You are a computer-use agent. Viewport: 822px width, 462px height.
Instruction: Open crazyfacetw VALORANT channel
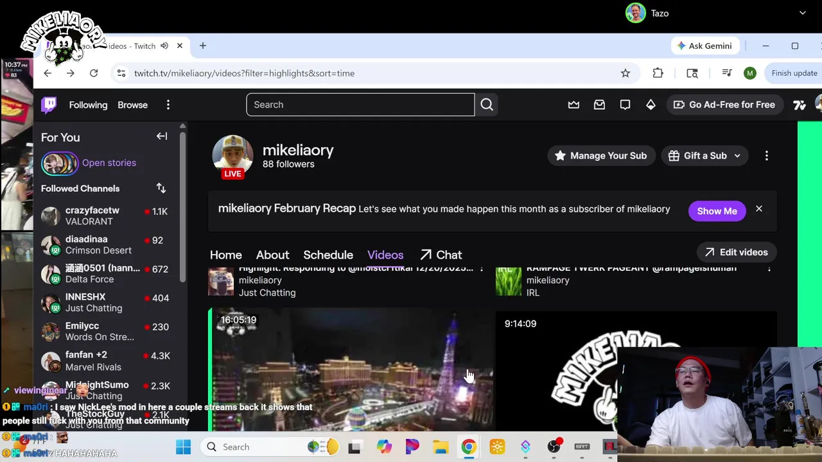(106, 216)
